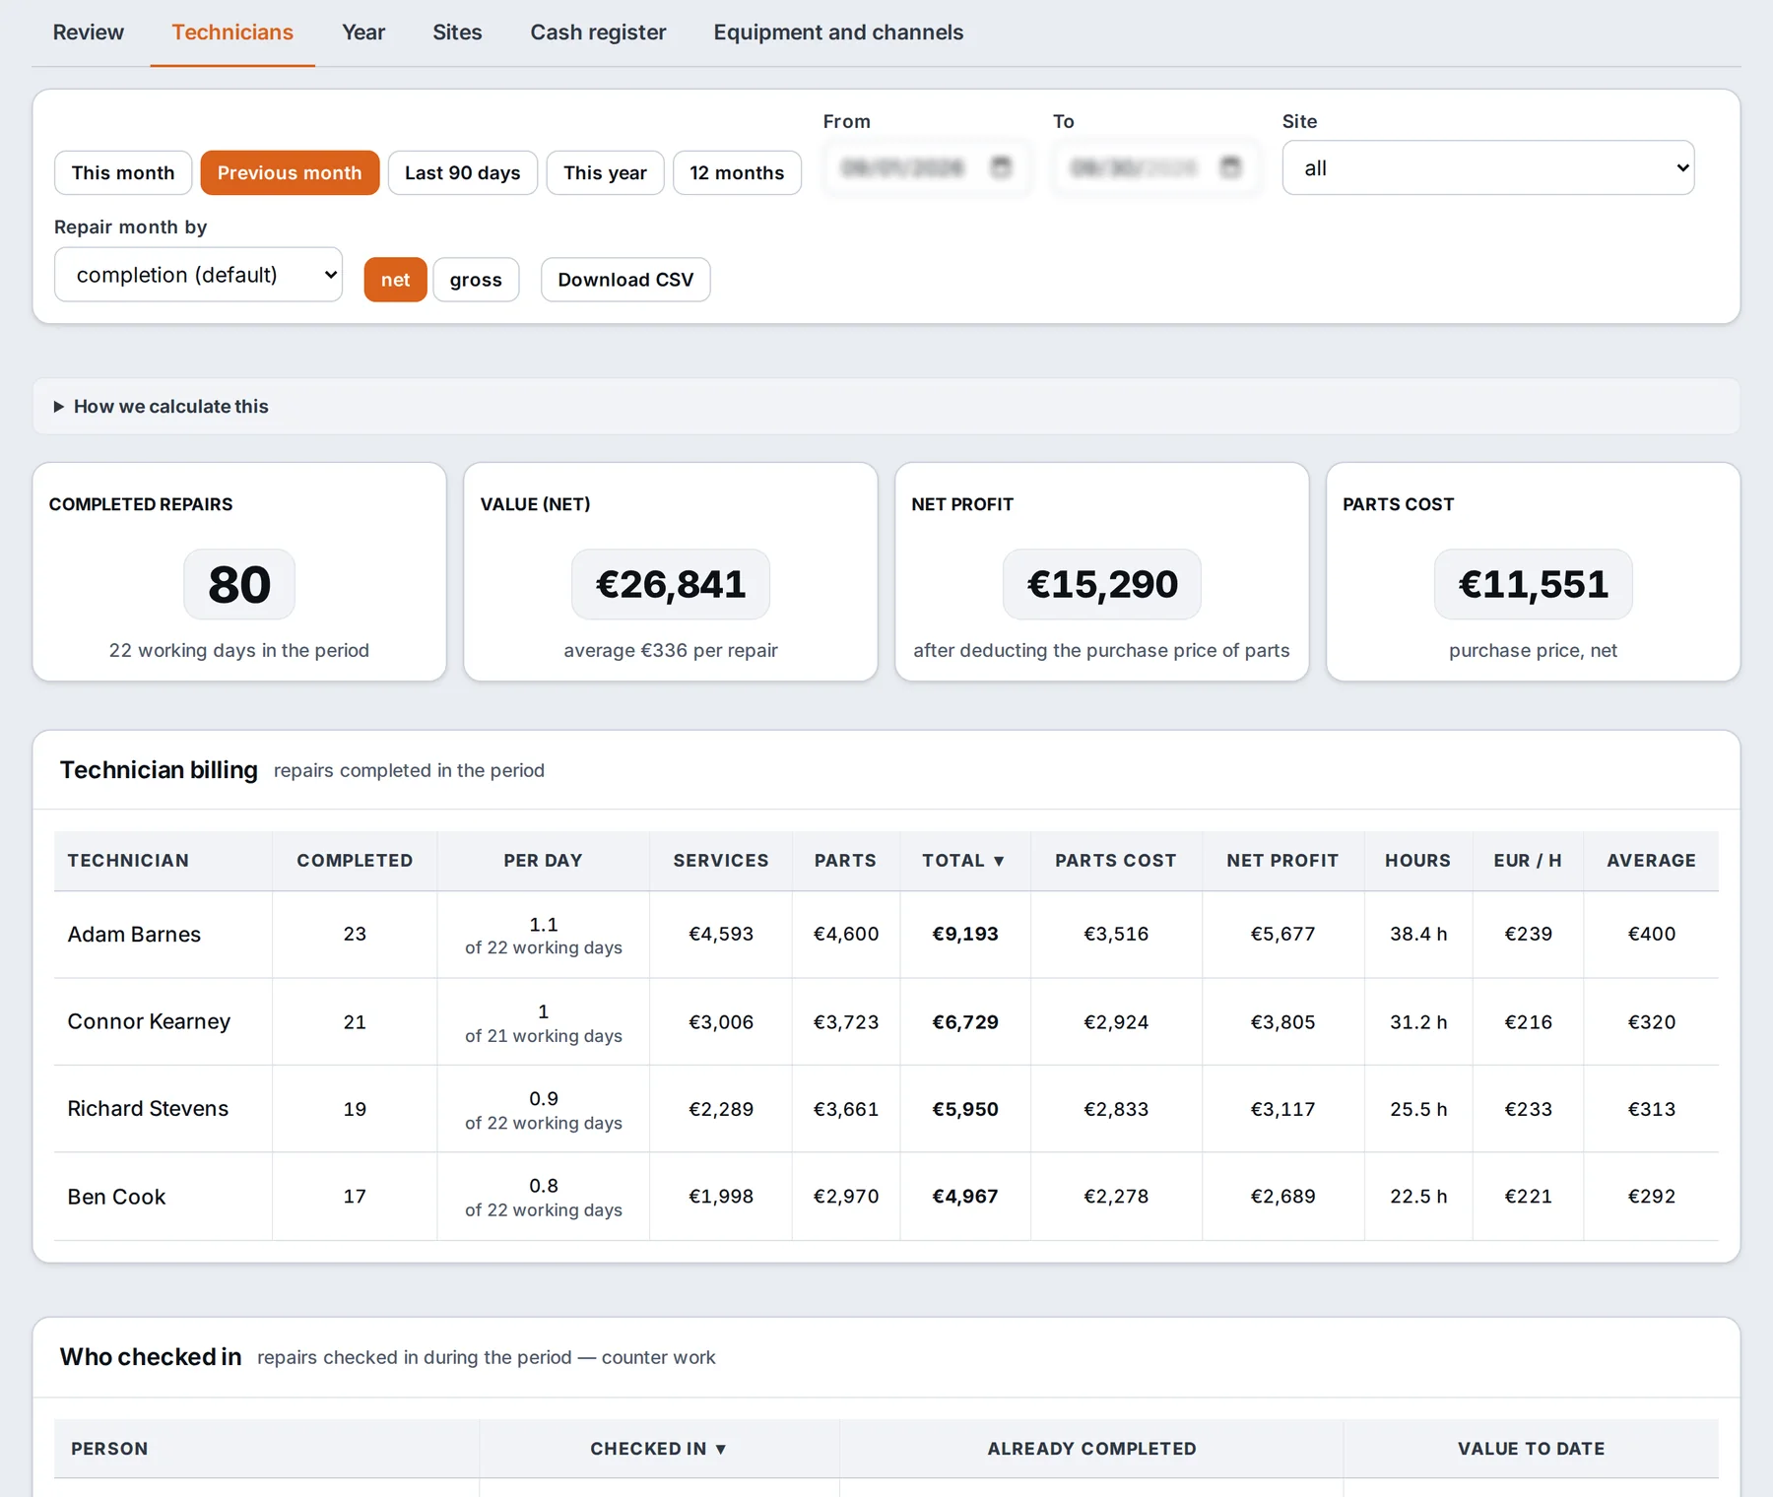
Task: Select Ben Cook in the table
Action: tap(116, 1197)
